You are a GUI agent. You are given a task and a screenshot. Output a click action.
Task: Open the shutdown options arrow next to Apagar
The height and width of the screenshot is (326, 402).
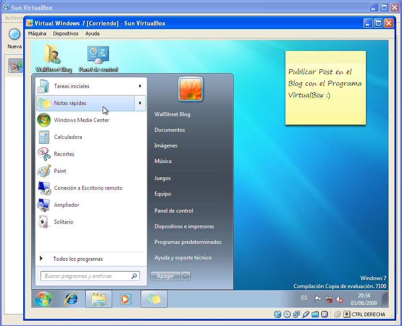tap(186, 276)
